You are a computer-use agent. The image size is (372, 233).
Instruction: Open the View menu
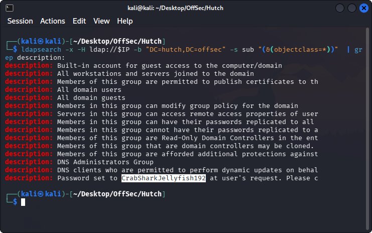101,21
